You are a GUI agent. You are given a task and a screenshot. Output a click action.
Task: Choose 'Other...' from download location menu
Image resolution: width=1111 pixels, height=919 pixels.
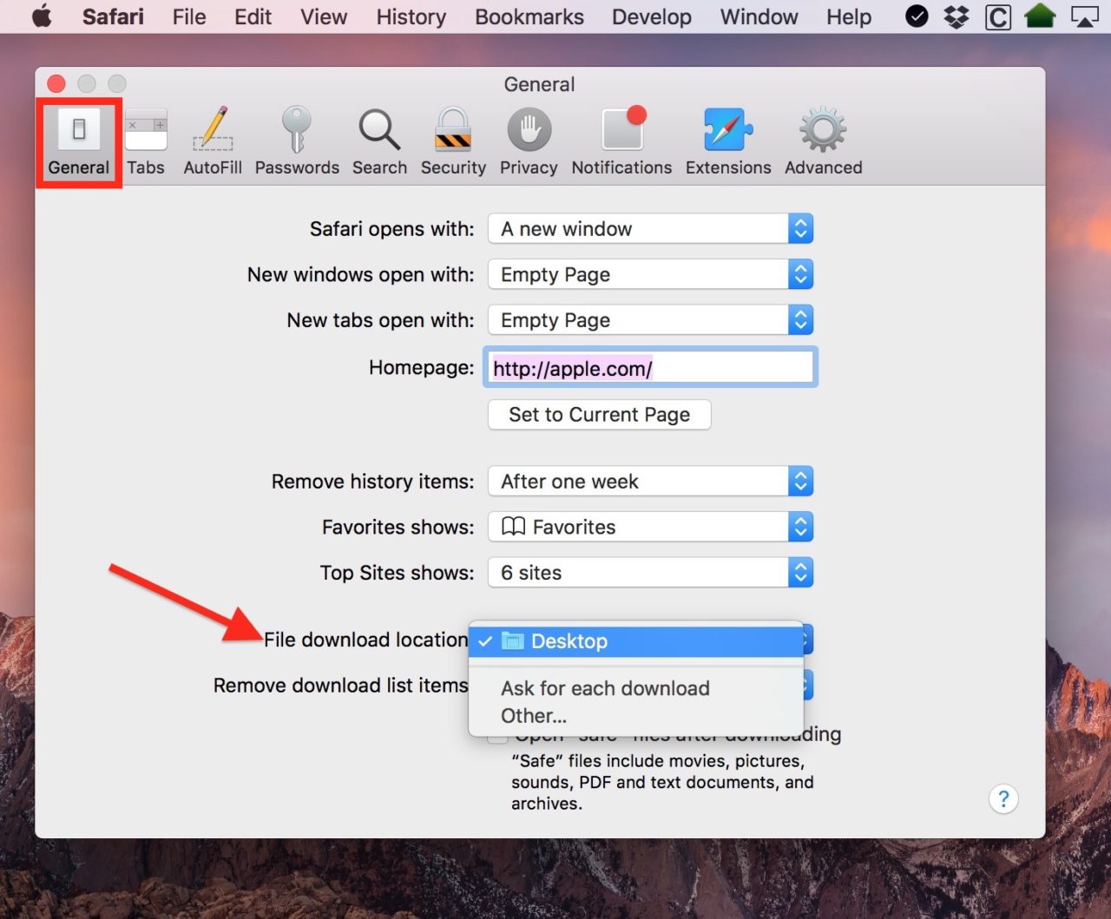point(534,716)
